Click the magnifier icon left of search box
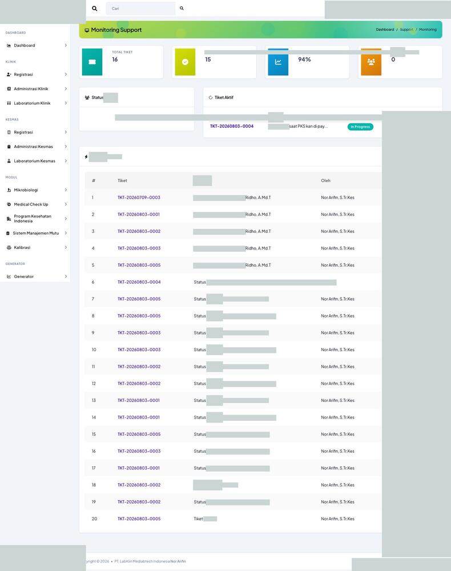The width and height of the screenshot is (451, 571). [x=95, y=9]
